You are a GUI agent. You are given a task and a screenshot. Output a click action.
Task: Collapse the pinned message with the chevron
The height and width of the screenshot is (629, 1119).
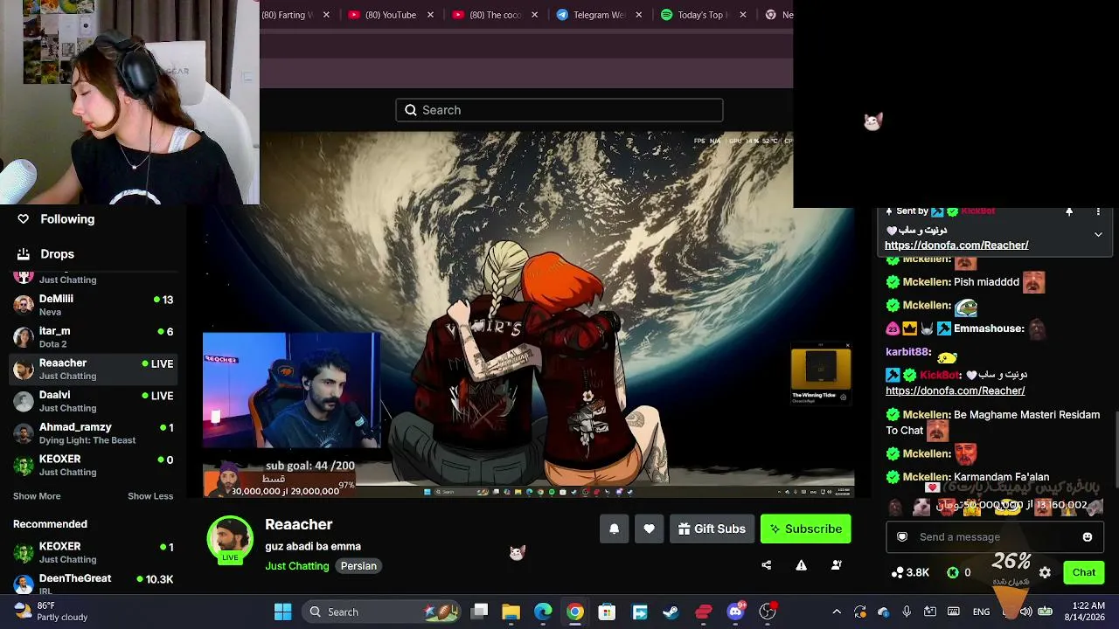1098,234
